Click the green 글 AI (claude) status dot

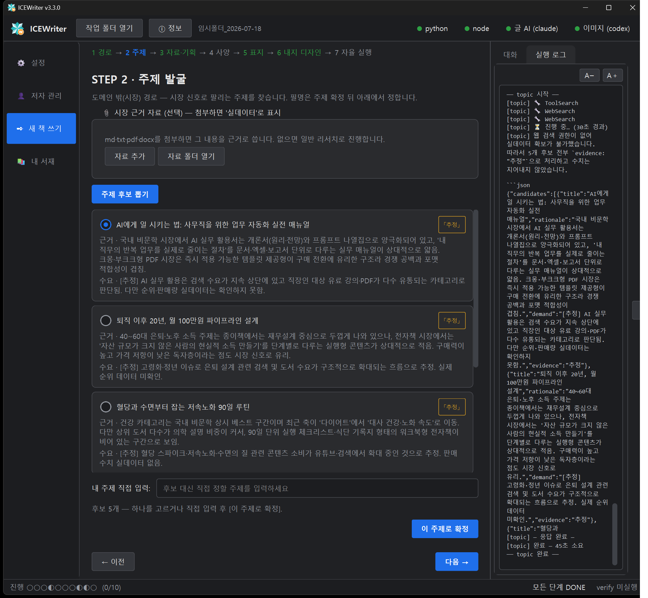coord(508,29)
